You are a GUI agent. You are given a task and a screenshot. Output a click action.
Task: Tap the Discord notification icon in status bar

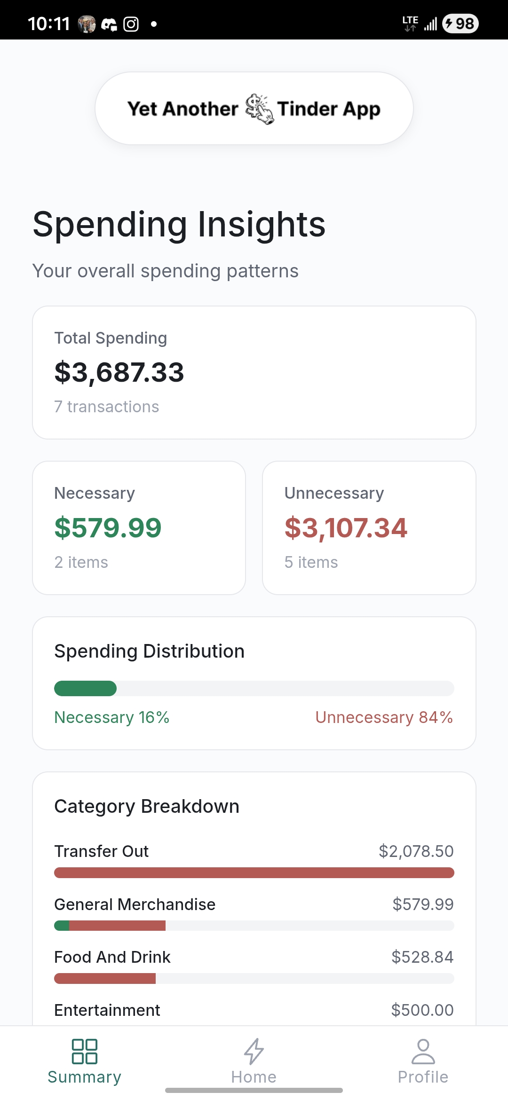click(109, 24)
